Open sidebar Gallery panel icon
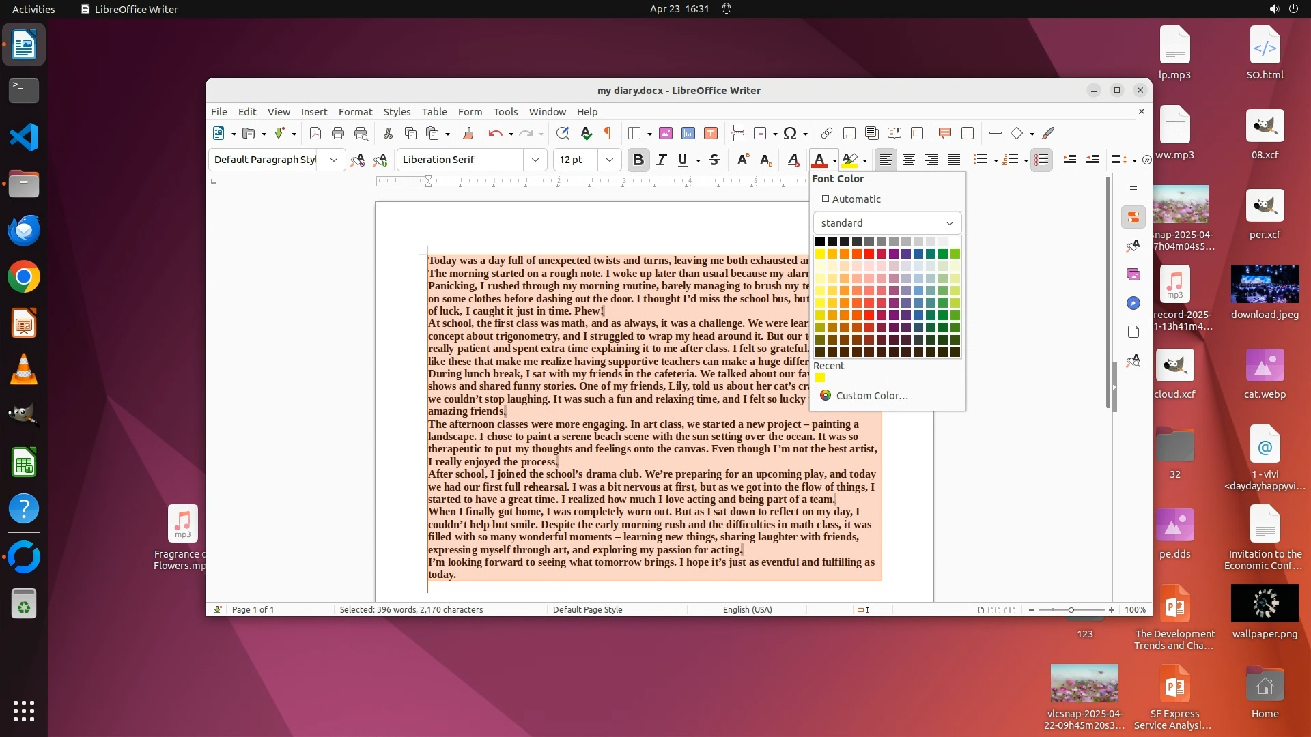This screenshot has height=737, width=1311. [x=1133, y=274]
